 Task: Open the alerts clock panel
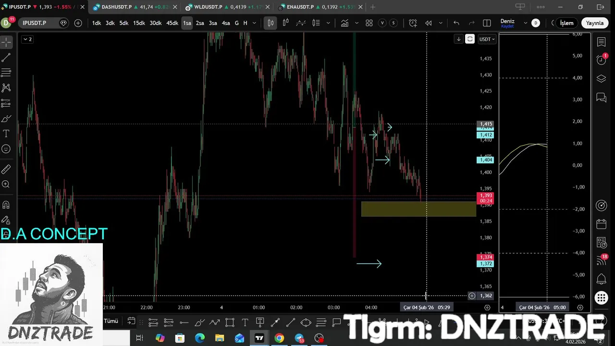pyautogui.click(x=601, y=60)
